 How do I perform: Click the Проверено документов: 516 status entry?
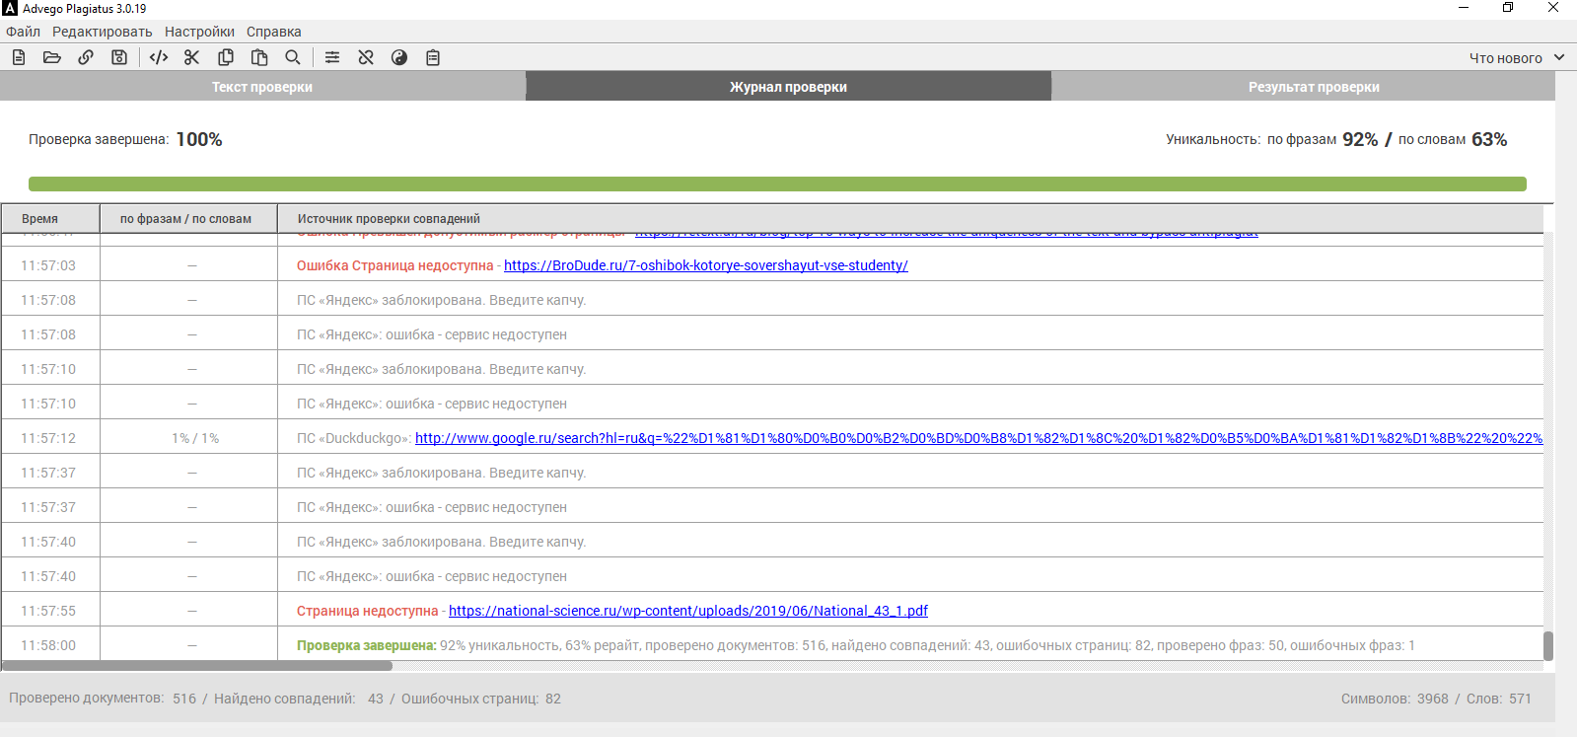coord(103,699)
